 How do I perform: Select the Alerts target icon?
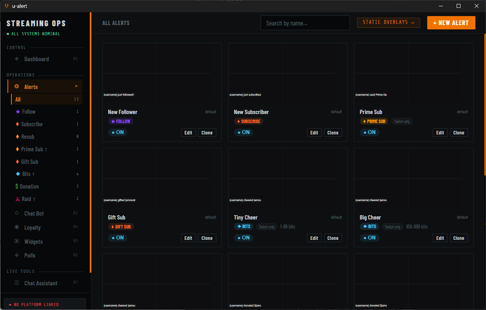(17, 87)
